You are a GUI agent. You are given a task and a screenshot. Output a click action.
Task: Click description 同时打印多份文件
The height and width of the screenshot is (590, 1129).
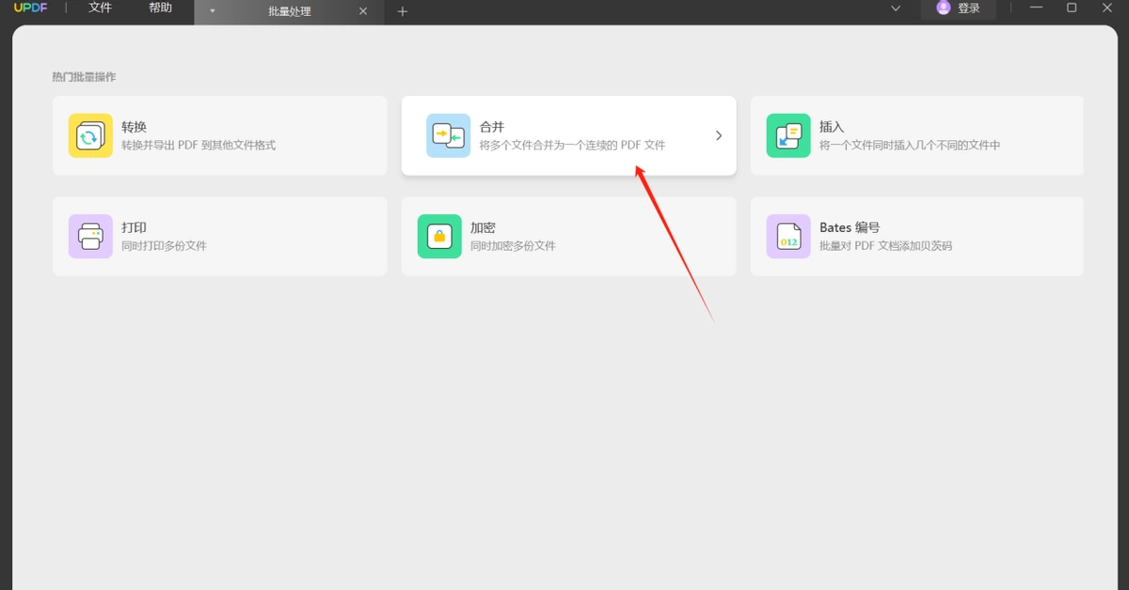164,246
